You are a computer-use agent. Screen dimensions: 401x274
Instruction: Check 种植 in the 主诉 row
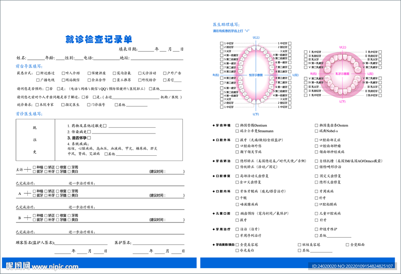pos(34,167)
